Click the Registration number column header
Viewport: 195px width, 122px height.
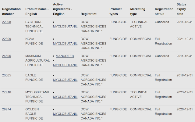(x=11, y=11)
